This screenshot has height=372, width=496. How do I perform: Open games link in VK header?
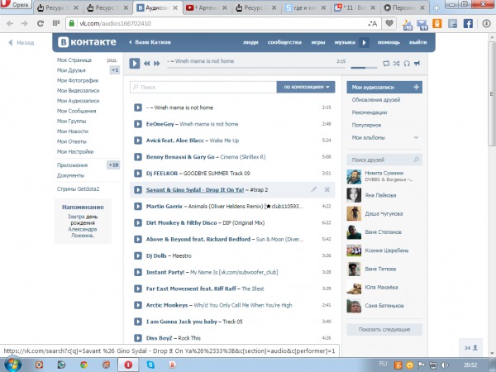coord(318,42)
